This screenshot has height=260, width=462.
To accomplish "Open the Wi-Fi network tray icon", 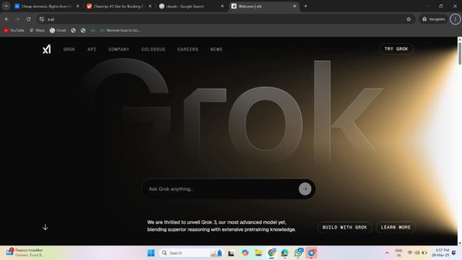I will (410, 253).
